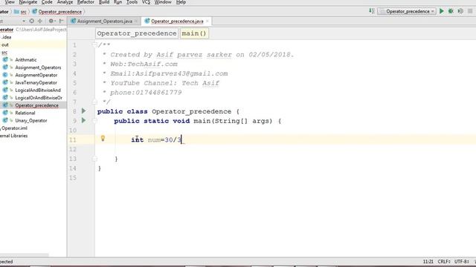Click the run gutter arrow on line 8
Image resolution: width=476 pixels, height=267 pixels.
(84, 111)
